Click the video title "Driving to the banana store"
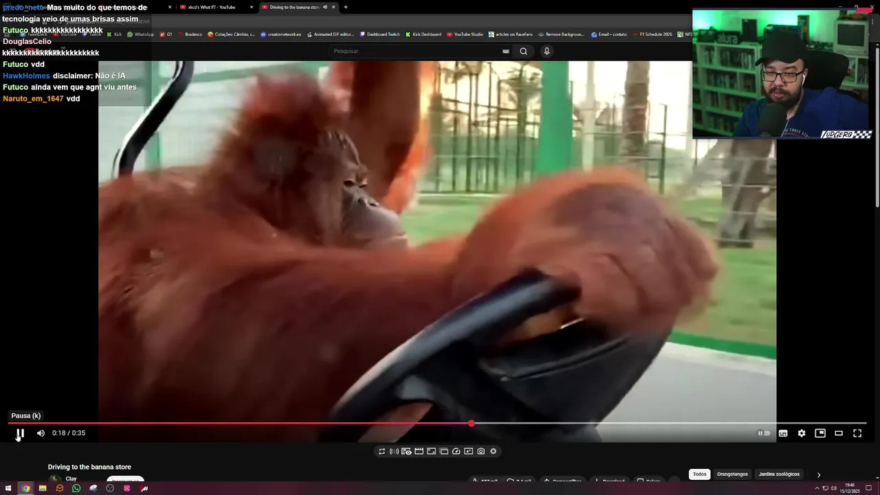 tap(89, 467)
